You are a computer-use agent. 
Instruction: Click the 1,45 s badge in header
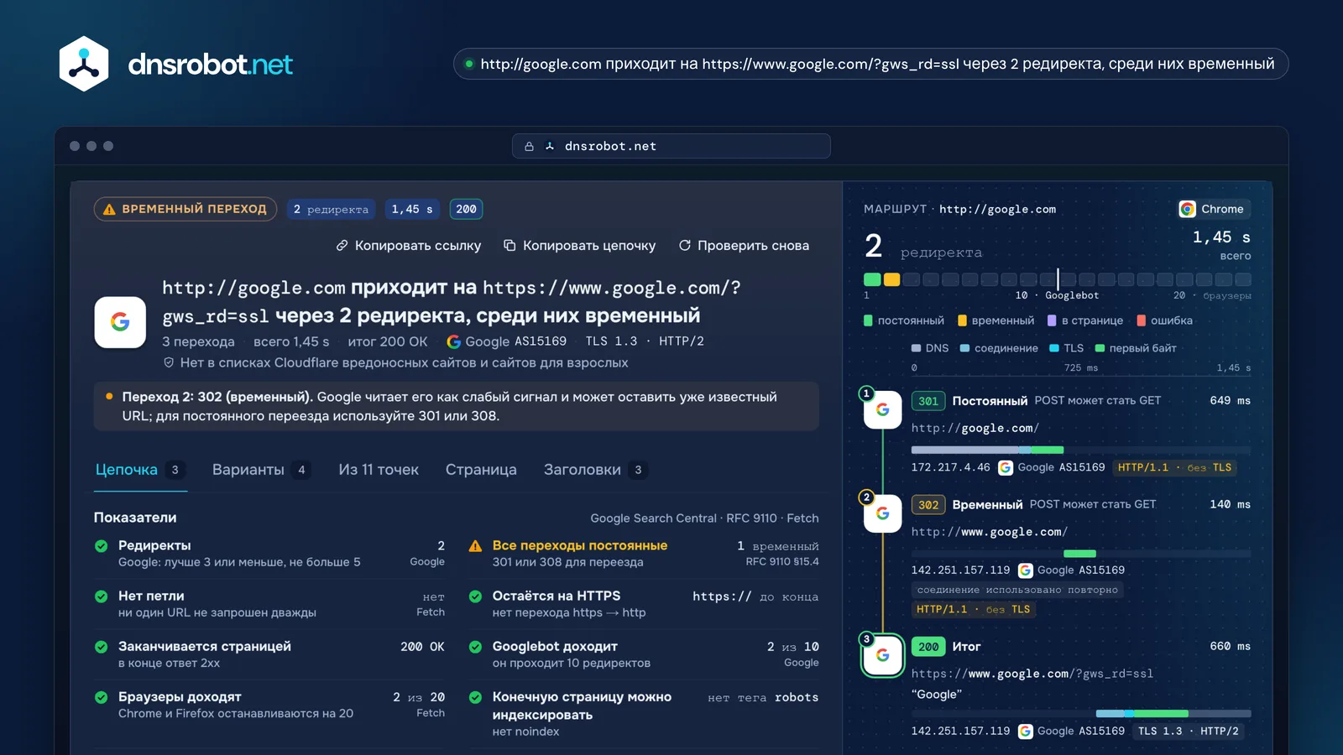click(412, 210)
